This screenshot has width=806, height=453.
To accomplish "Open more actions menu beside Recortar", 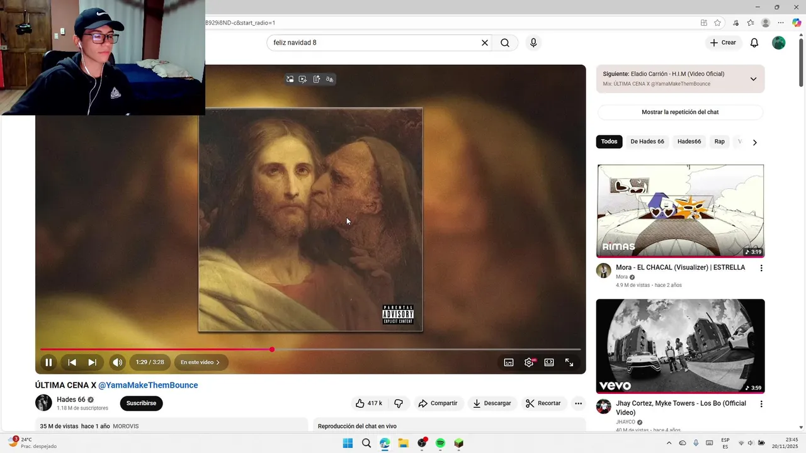I will tap(578, 403).
